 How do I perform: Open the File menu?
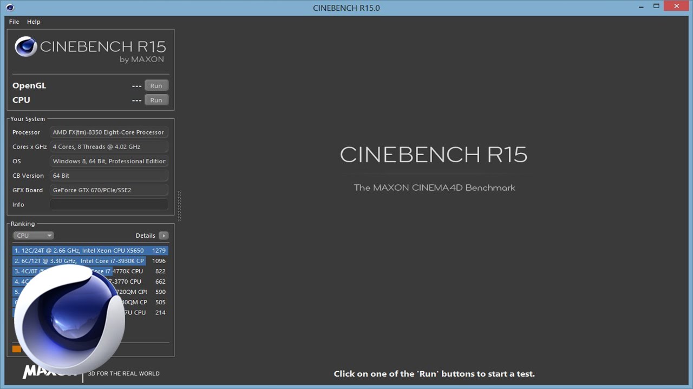coord(14,22)
